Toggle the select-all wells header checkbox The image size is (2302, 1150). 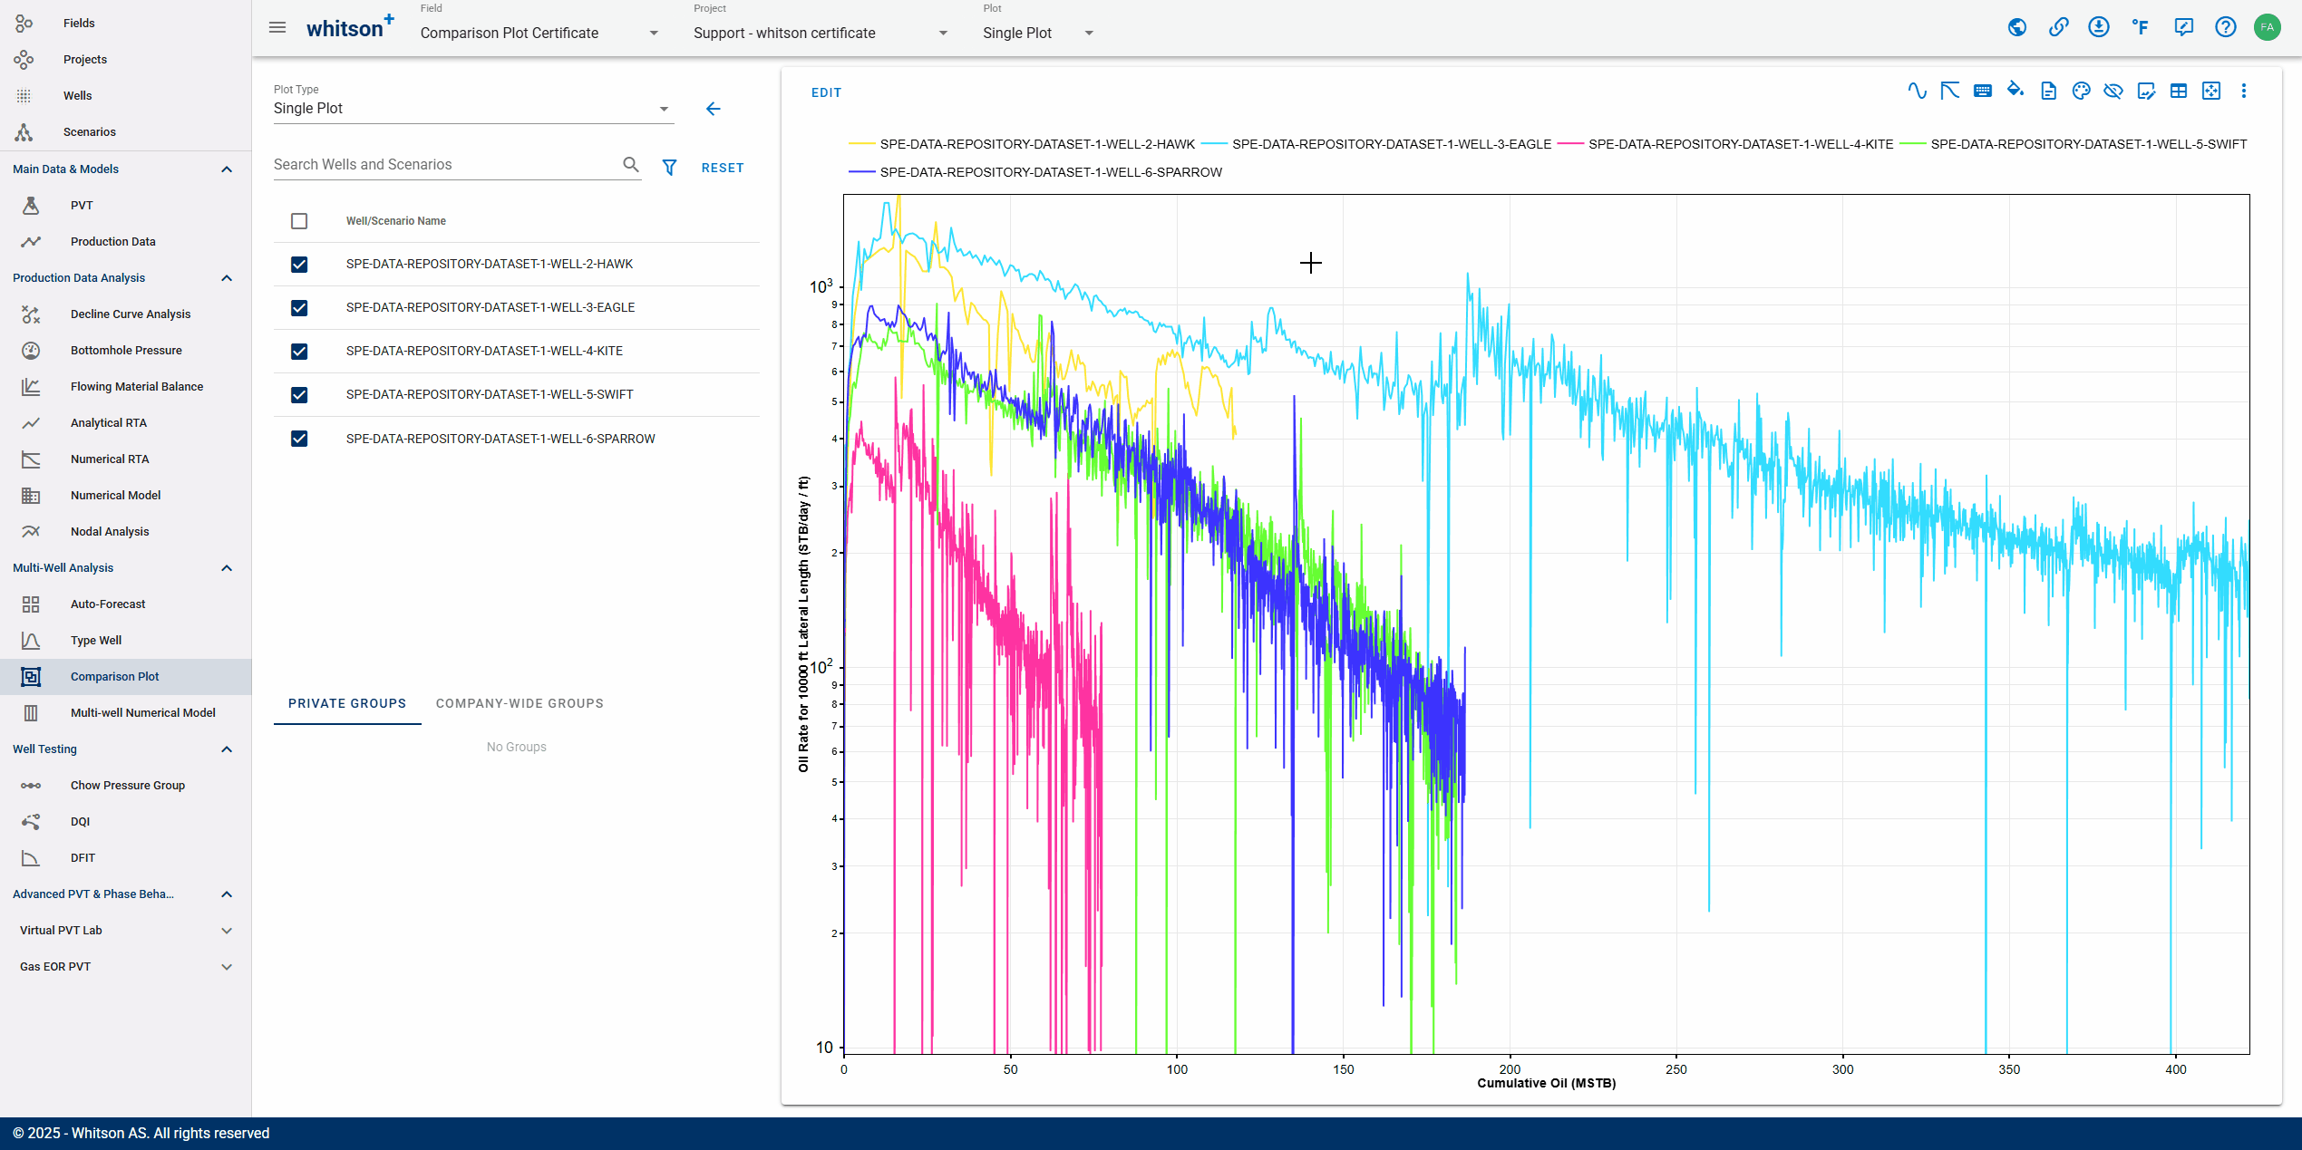[299, 221]
